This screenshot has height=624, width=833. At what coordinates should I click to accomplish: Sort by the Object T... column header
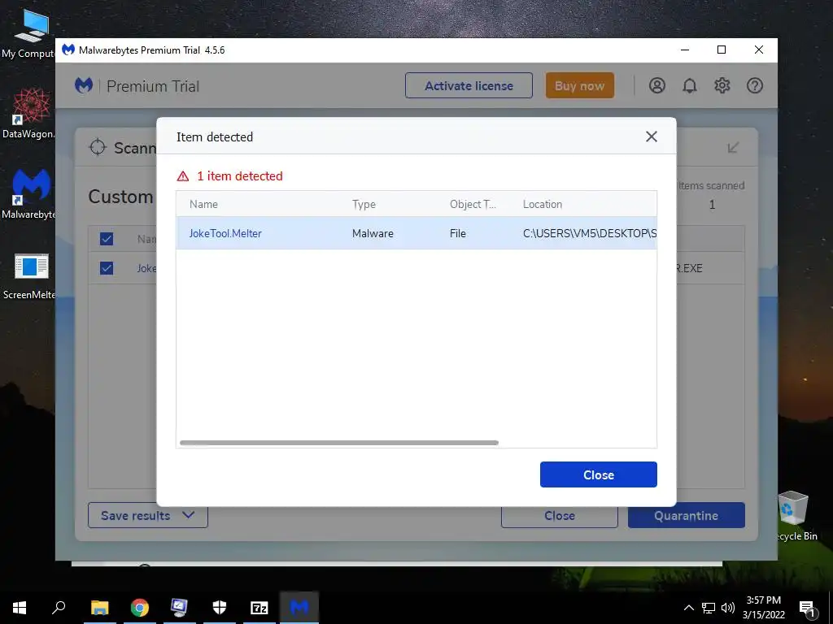pos(473,204)
